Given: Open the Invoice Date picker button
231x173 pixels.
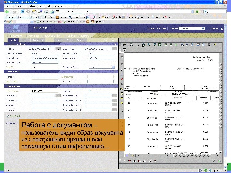Looking at the screenshot, I should 115,49.
